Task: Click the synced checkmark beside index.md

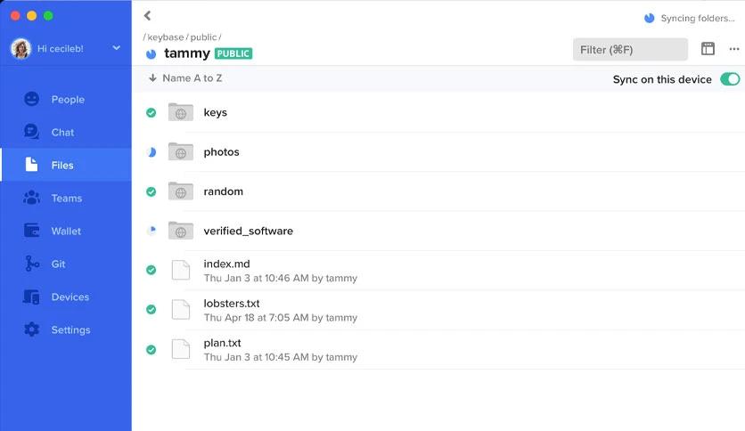Action: coord(151,270)
